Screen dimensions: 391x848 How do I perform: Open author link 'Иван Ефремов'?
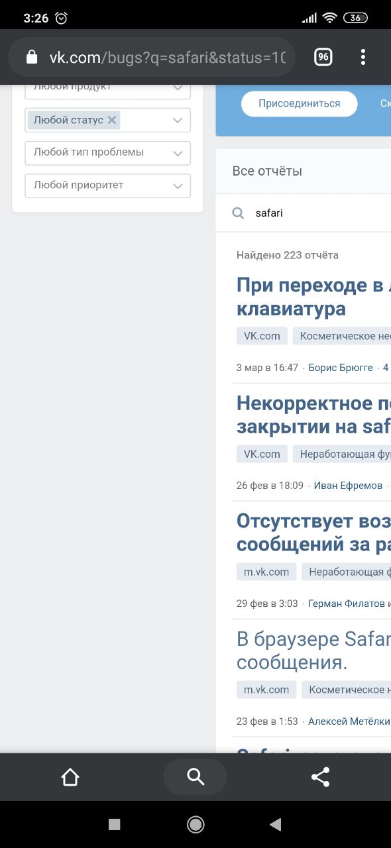point(348,486)
